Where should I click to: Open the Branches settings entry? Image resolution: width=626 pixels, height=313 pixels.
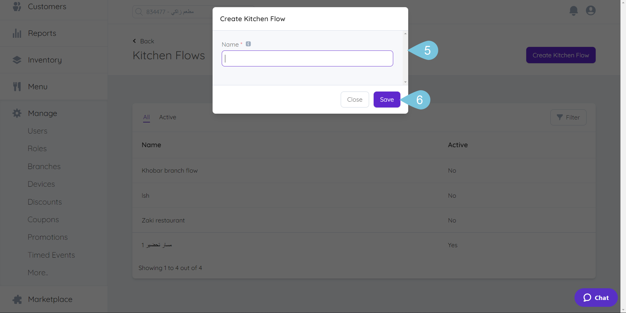(x=44, y=166)
